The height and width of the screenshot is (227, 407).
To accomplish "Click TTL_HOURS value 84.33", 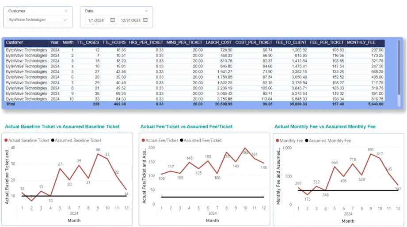I will click(121, 99).
